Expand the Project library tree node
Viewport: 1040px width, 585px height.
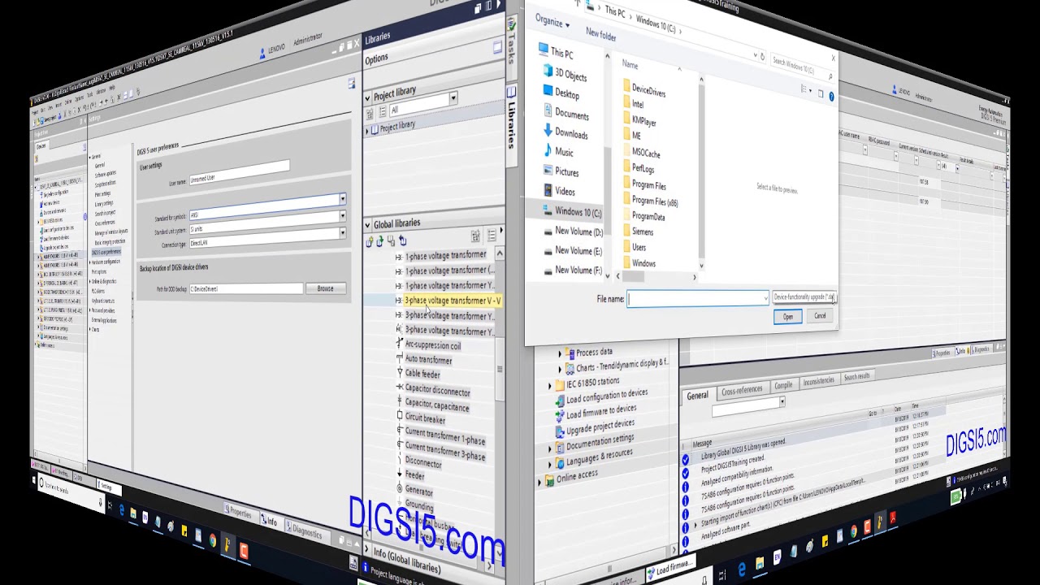point(366,130)
